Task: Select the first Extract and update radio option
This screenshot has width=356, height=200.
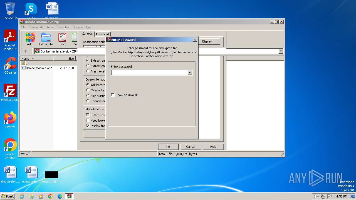Action: (x=88, y=60)
